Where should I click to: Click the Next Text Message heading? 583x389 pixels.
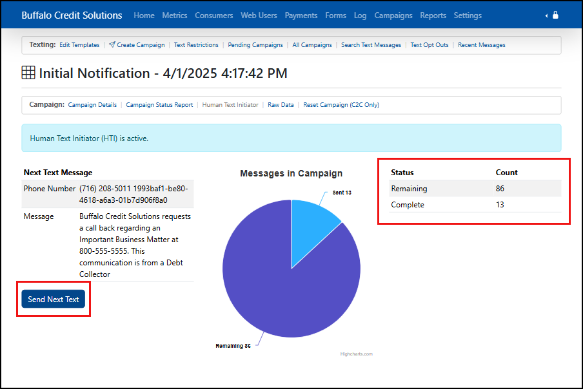(58, 173)
